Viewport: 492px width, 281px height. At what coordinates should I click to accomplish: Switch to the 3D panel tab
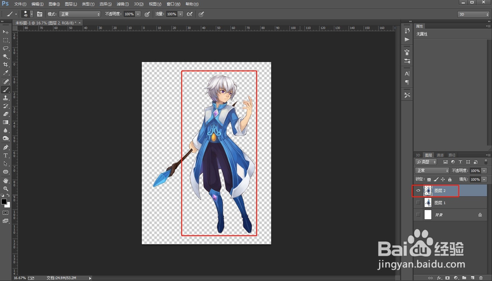pos(418,155)
